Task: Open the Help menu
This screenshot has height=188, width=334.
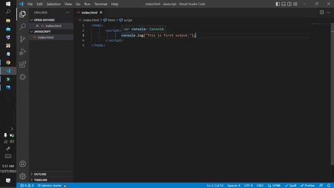Action: click(x=115, y=4)
